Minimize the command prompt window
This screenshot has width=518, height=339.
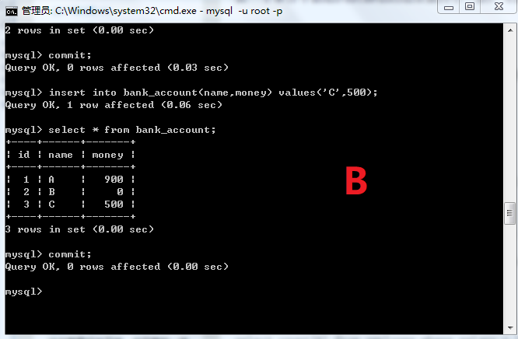(x=448, y=7)
